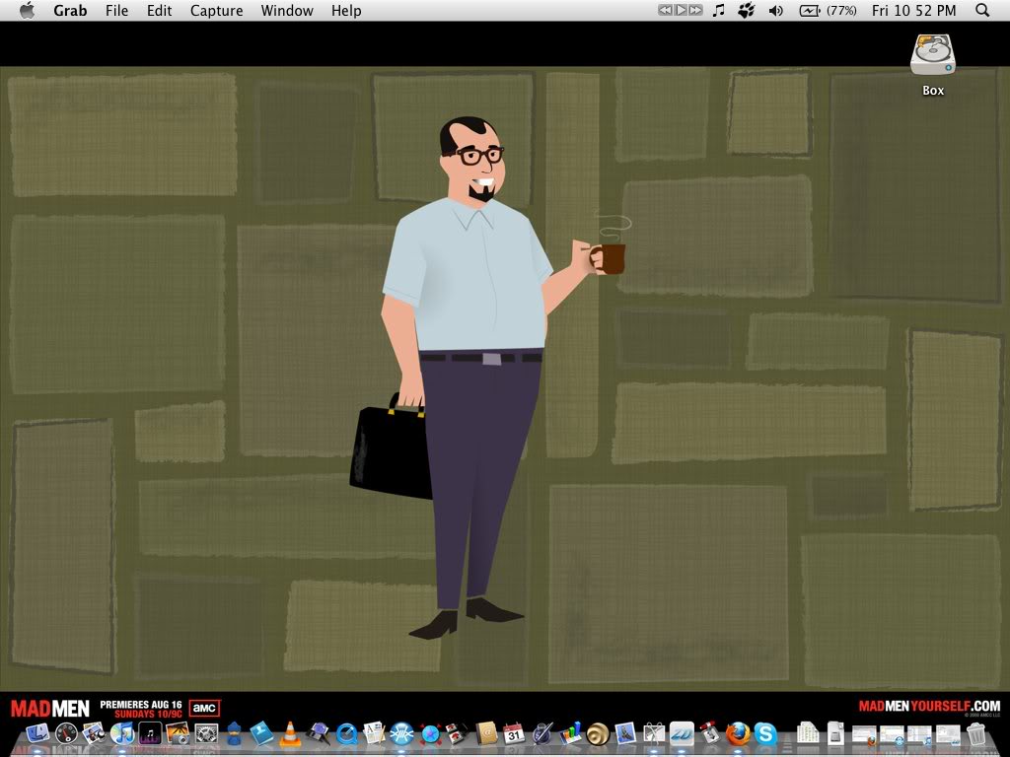Launch Photo Booth from the Dock
The width and height of the screenshot is (1010, 757).
coord(458,733)
